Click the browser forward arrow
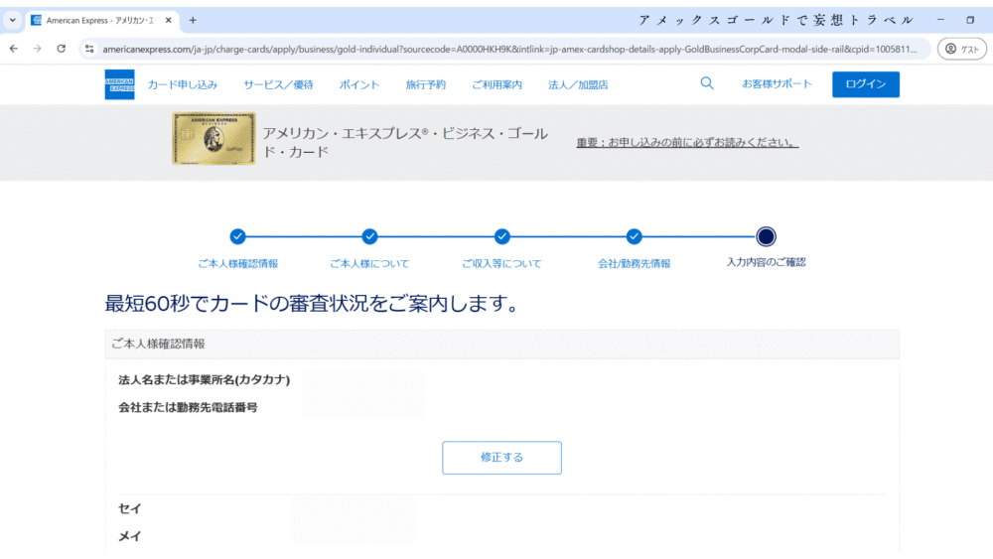 coord(37,49)
